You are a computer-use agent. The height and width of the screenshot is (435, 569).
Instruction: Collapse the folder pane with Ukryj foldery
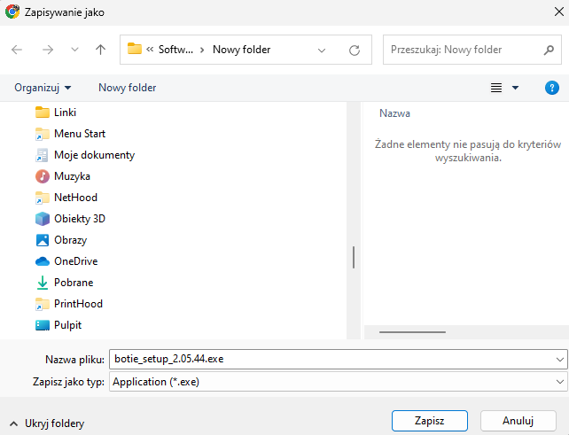point(47,423)
